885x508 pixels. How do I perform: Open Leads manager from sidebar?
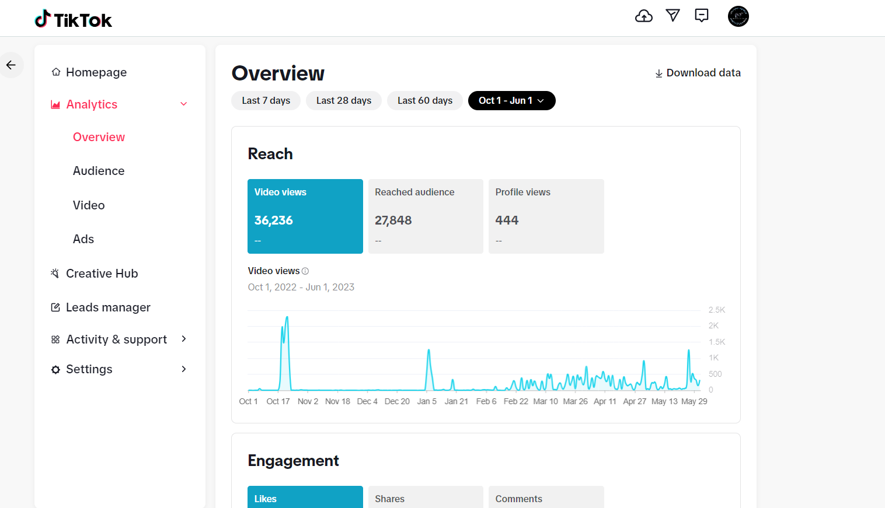coord(108,307)
